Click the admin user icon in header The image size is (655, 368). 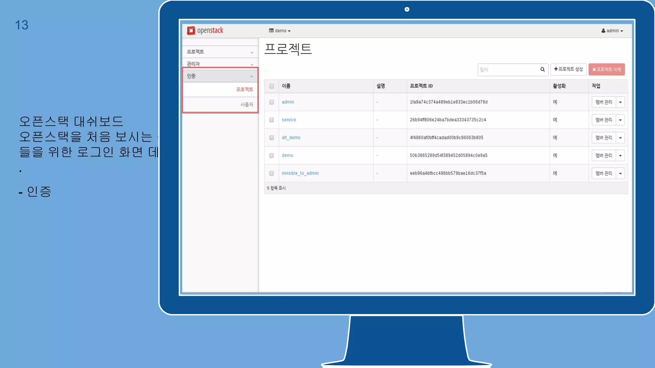(603, 31)
